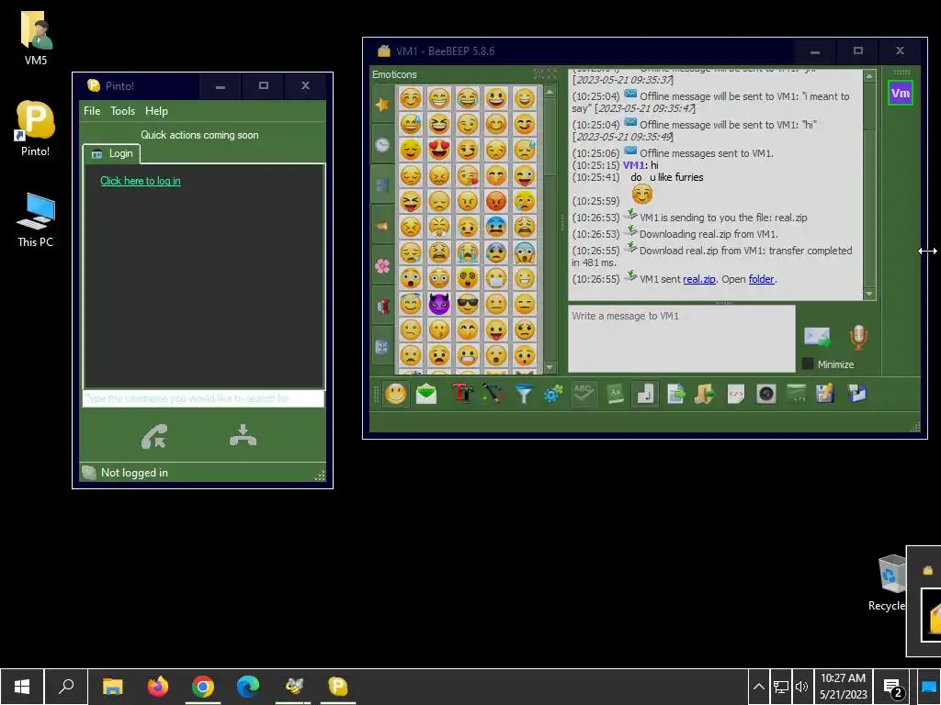Click the 'do u like furries' message
The width and height of the screenshot is (941, 705).
click(667, 177)
